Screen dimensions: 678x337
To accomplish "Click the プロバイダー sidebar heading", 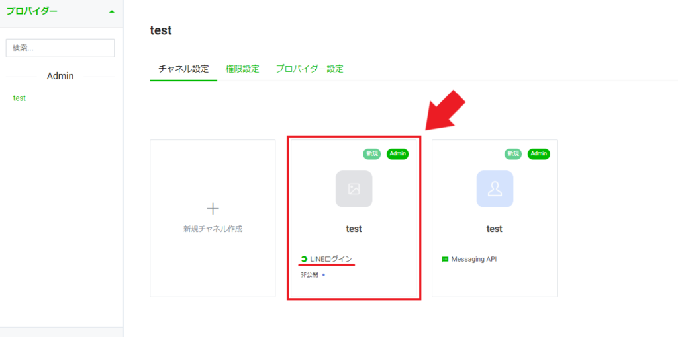I will 32,11.
